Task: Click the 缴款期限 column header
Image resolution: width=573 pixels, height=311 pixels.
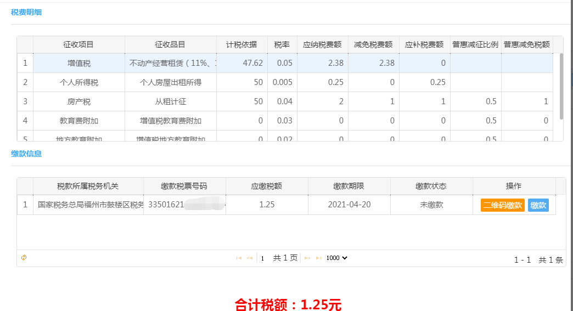Action: coord(349,186)
